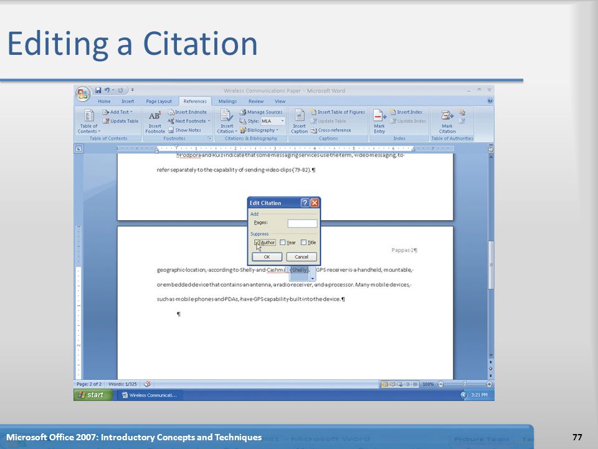598x449 pixels.
Task: Click OK in Edit Citation dialog
Action: tap(267, 256)
